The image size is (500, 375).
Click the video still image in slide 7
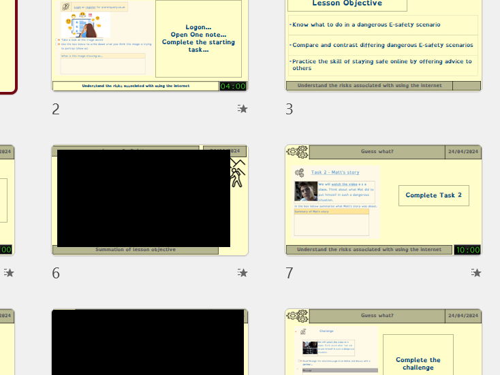[305, 191]
